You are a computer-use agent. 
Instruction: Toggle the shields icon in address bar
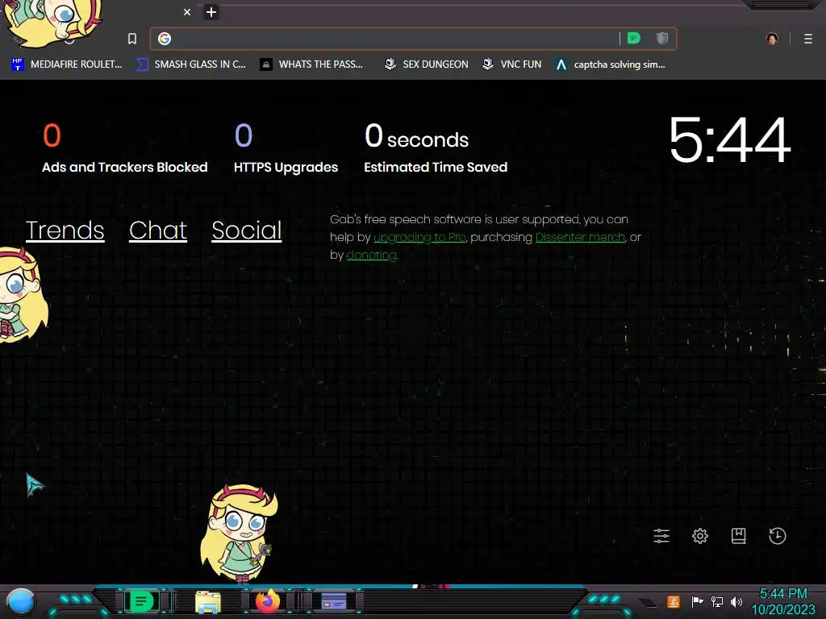662,38
